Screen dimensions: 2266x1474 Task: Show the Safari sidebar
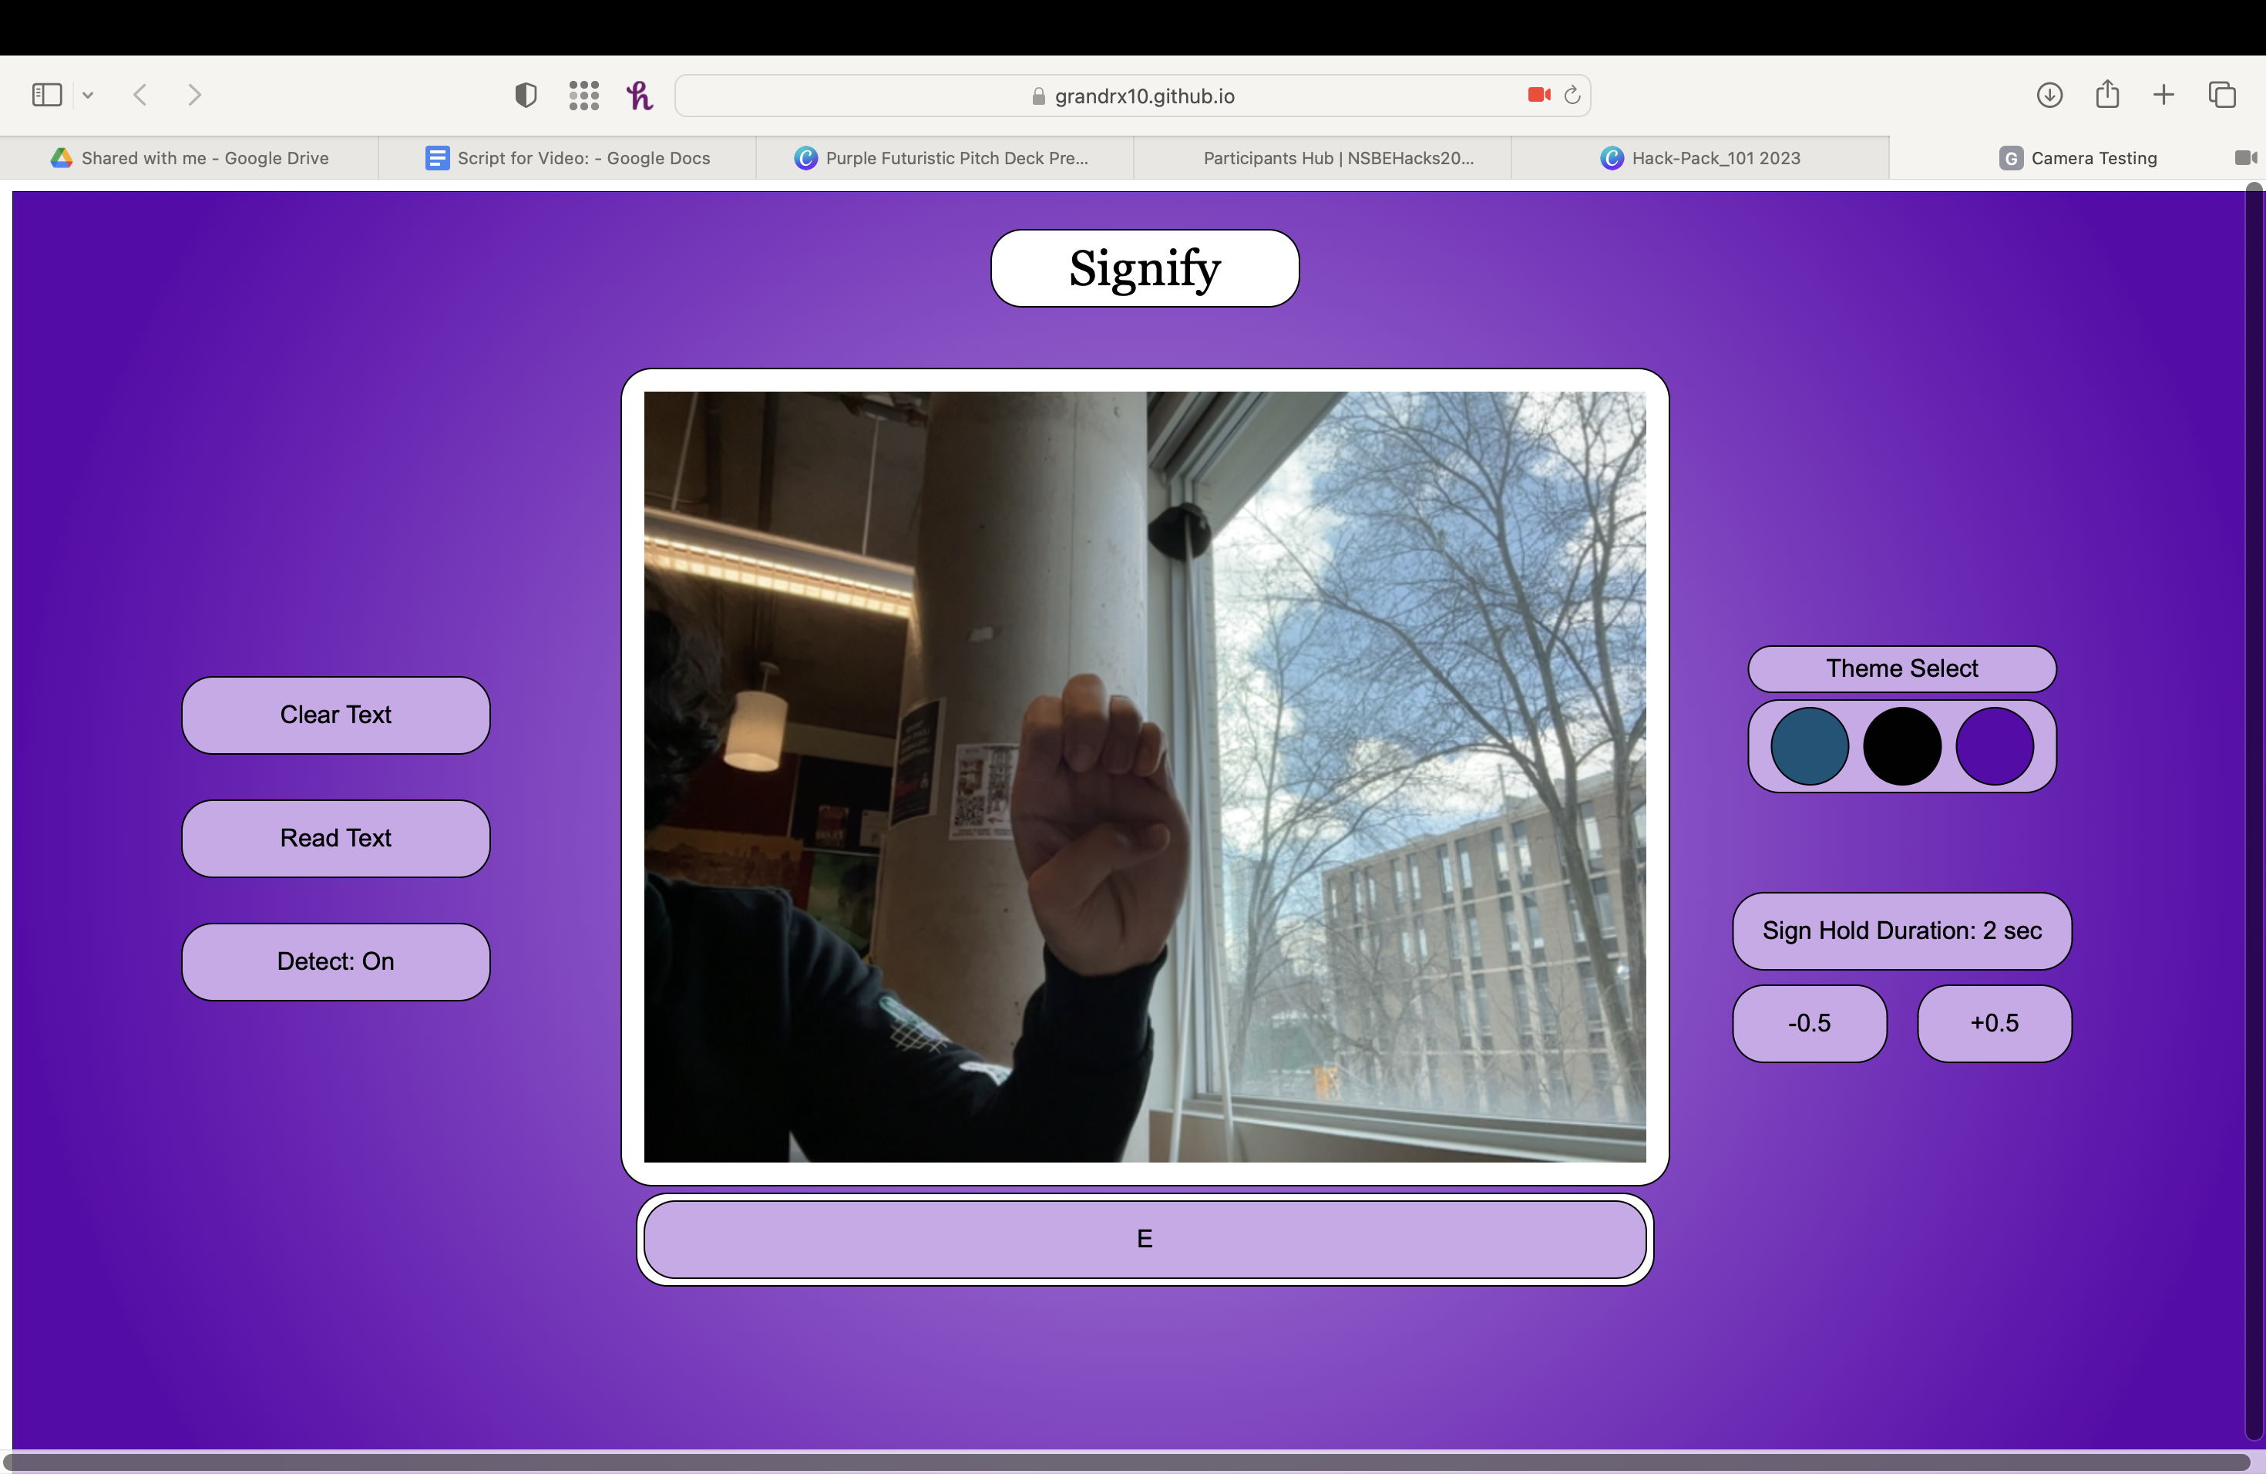tap(47, 96)
